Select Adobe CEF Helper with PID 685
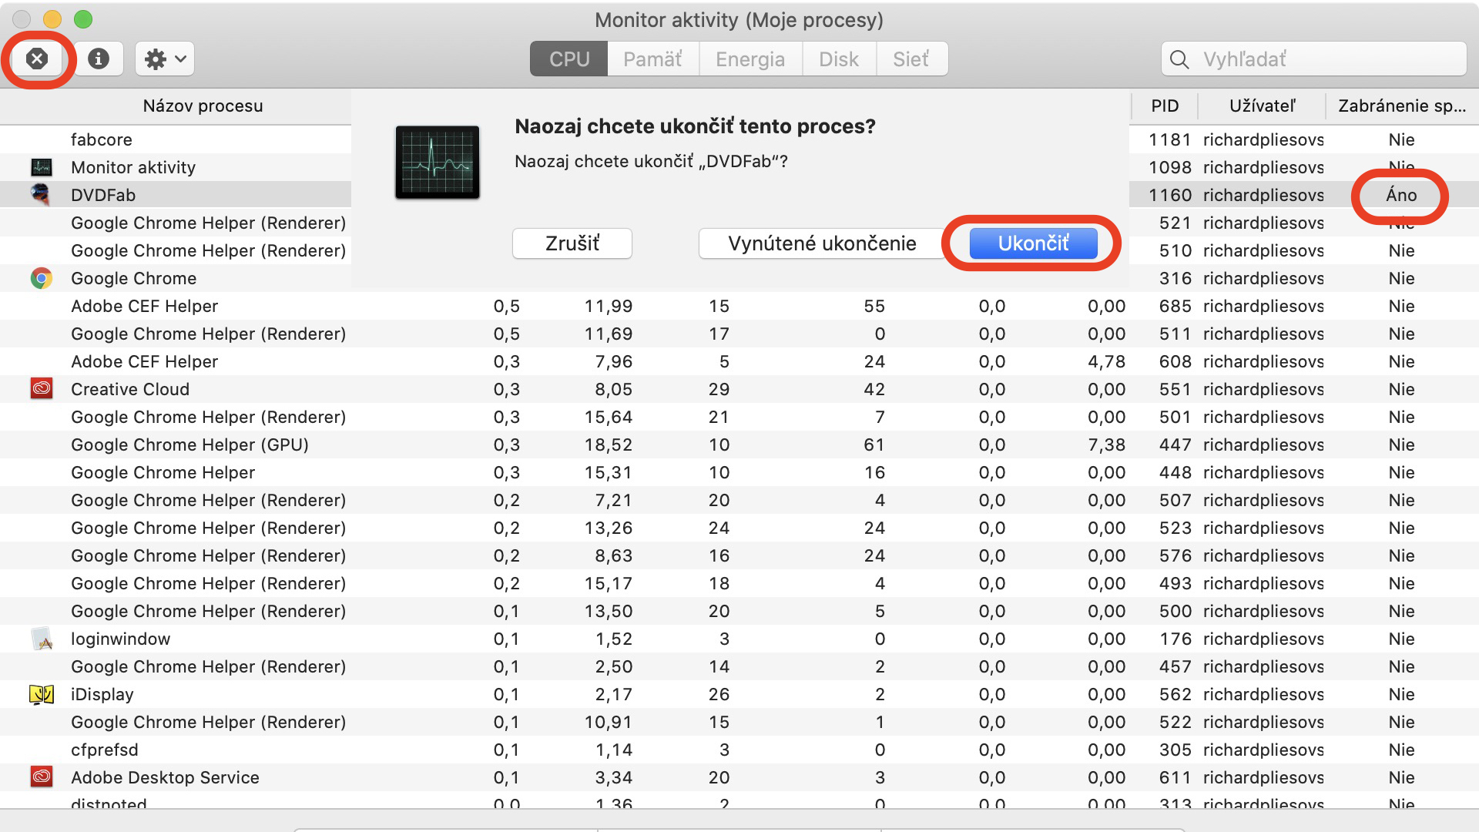The height and width of the screenshot is (832, 1479). [739, 306]
